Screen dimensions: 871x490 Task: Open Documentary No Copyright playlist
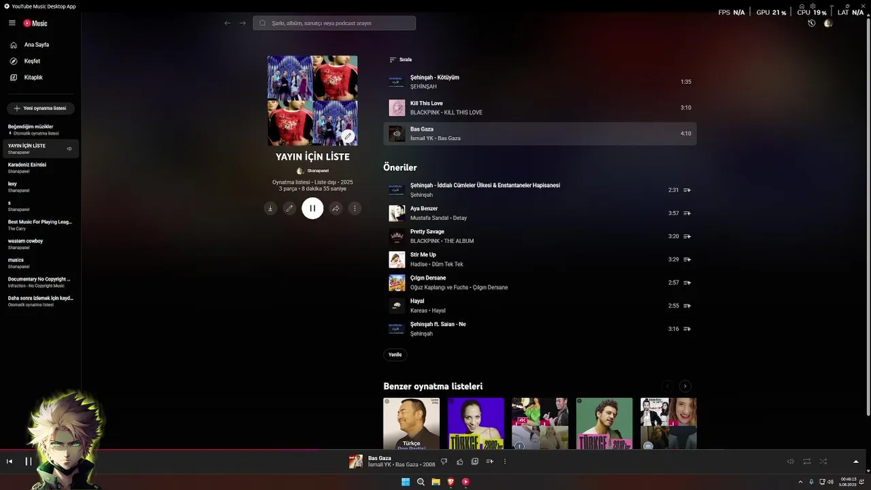(x=40, y=282)
